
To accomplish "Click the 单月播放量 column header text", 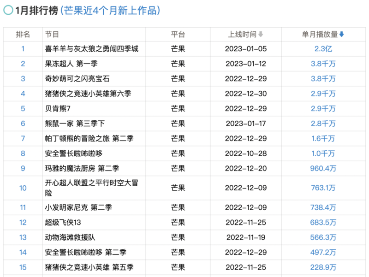I will coord(320,34).
